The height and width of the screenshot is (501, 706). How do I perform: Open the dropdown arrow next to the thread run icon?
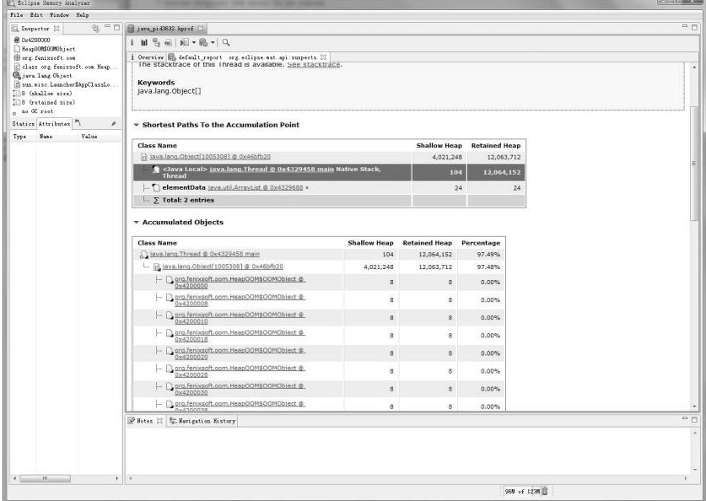[x=194, y=42]
